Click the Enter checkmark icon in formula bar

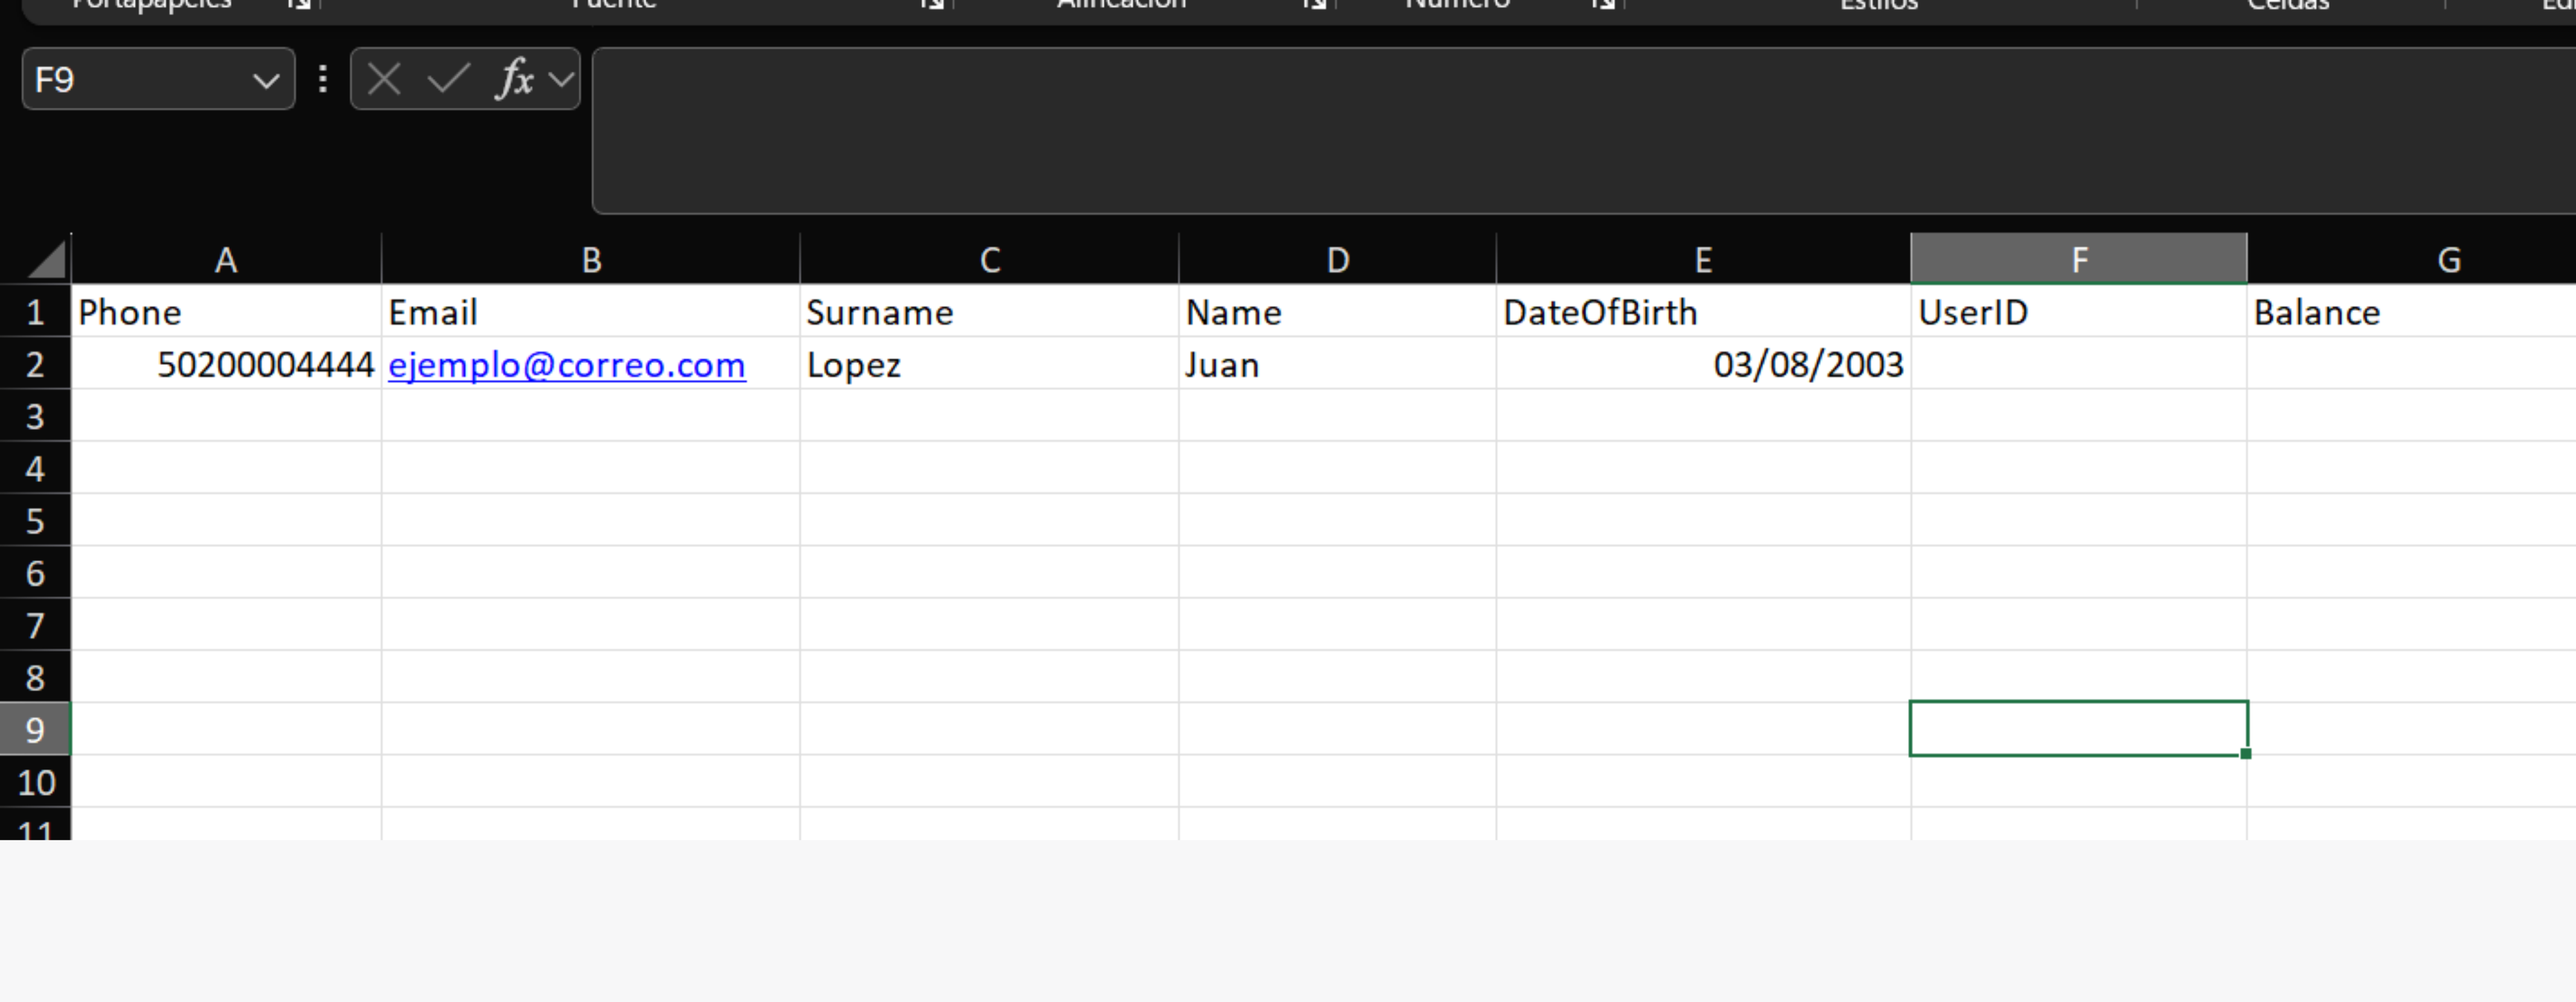448,79
